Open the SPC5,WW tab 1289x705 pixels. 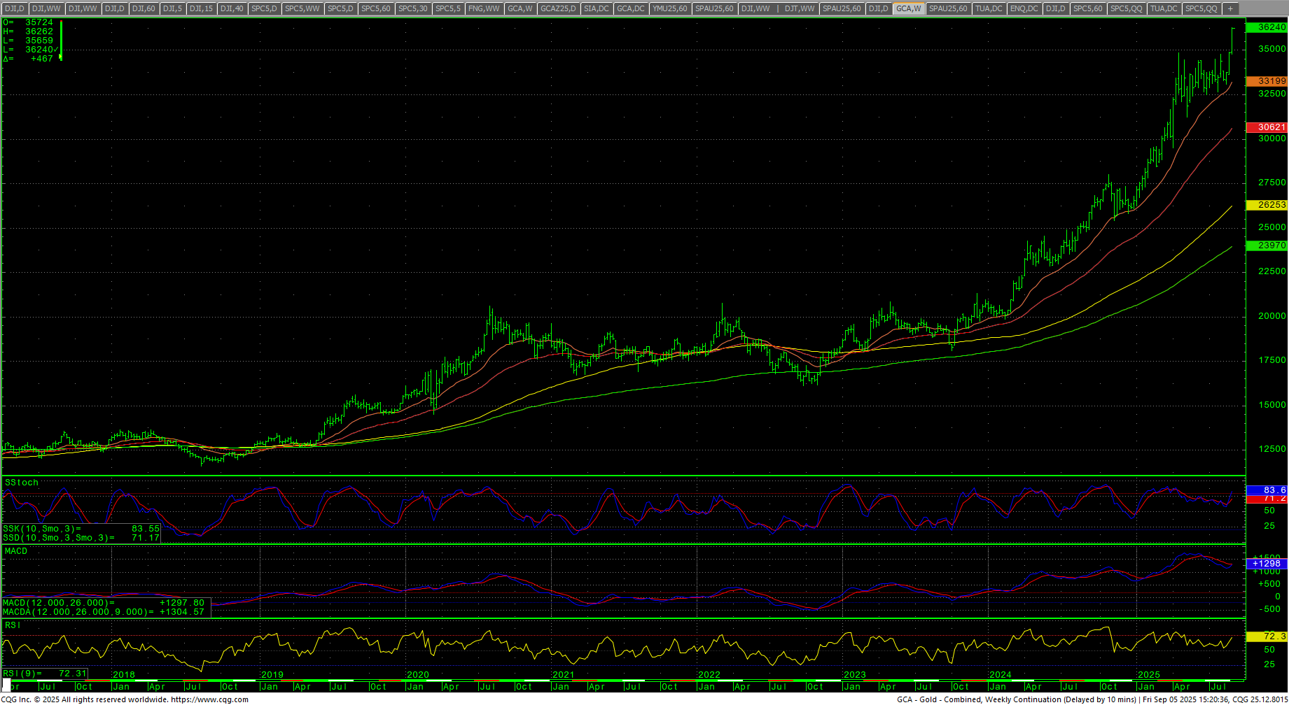pyautogui.click(x=302, y=8)
